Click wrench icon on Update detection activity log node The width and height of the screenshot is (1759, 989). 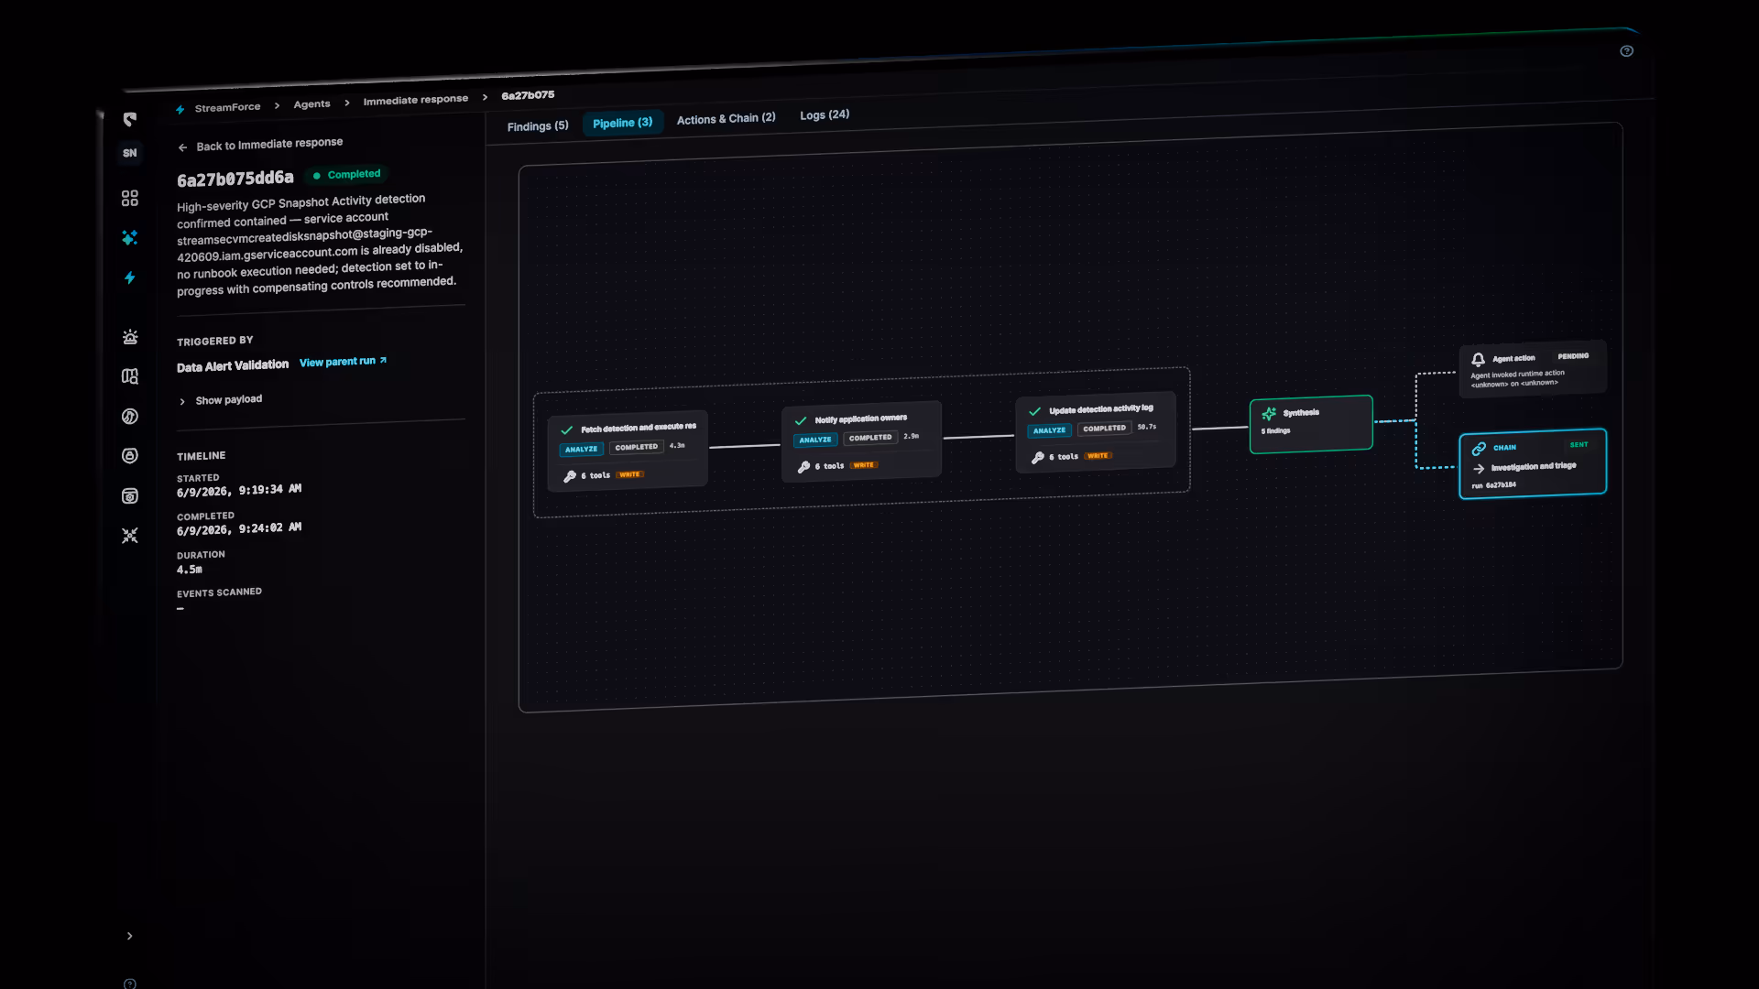coord(1038,457)
